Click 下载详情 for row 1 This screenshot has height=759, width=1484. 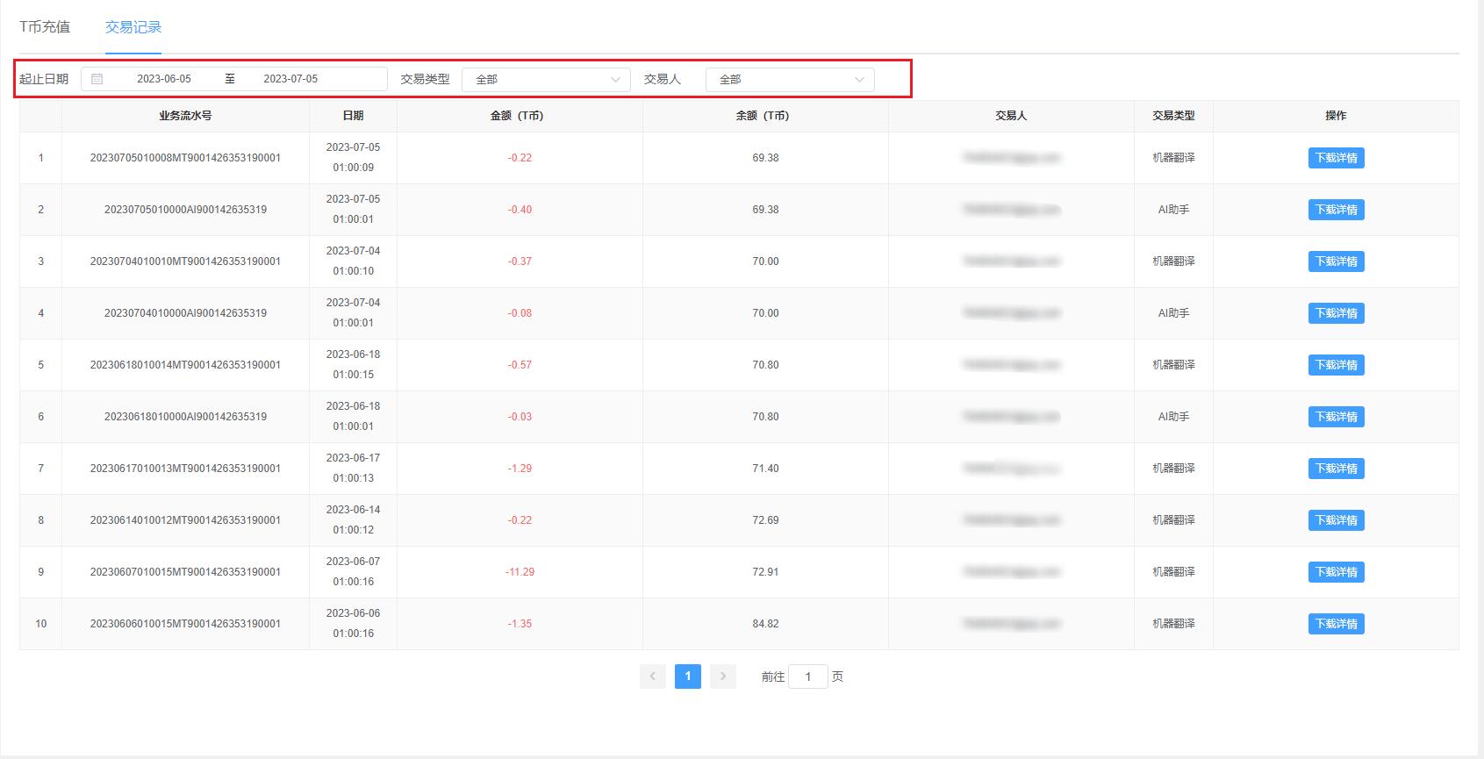tap(1336, 158)
